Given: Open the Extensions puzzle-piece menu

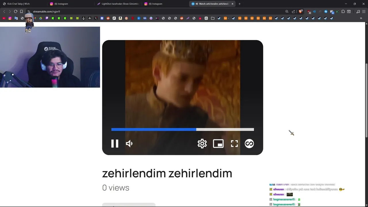Looking at the screenshot, I should [x=343, y=11].
